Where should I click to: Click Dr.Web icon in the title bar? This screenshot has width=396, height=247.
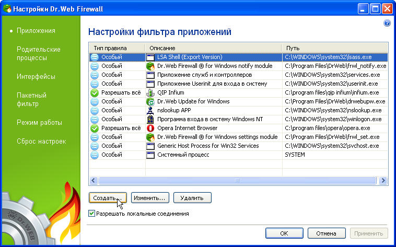pyautogui.click(x=7, y=9)
